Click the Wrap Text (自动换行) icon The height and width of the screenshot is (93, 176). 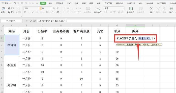pos(98,9)
